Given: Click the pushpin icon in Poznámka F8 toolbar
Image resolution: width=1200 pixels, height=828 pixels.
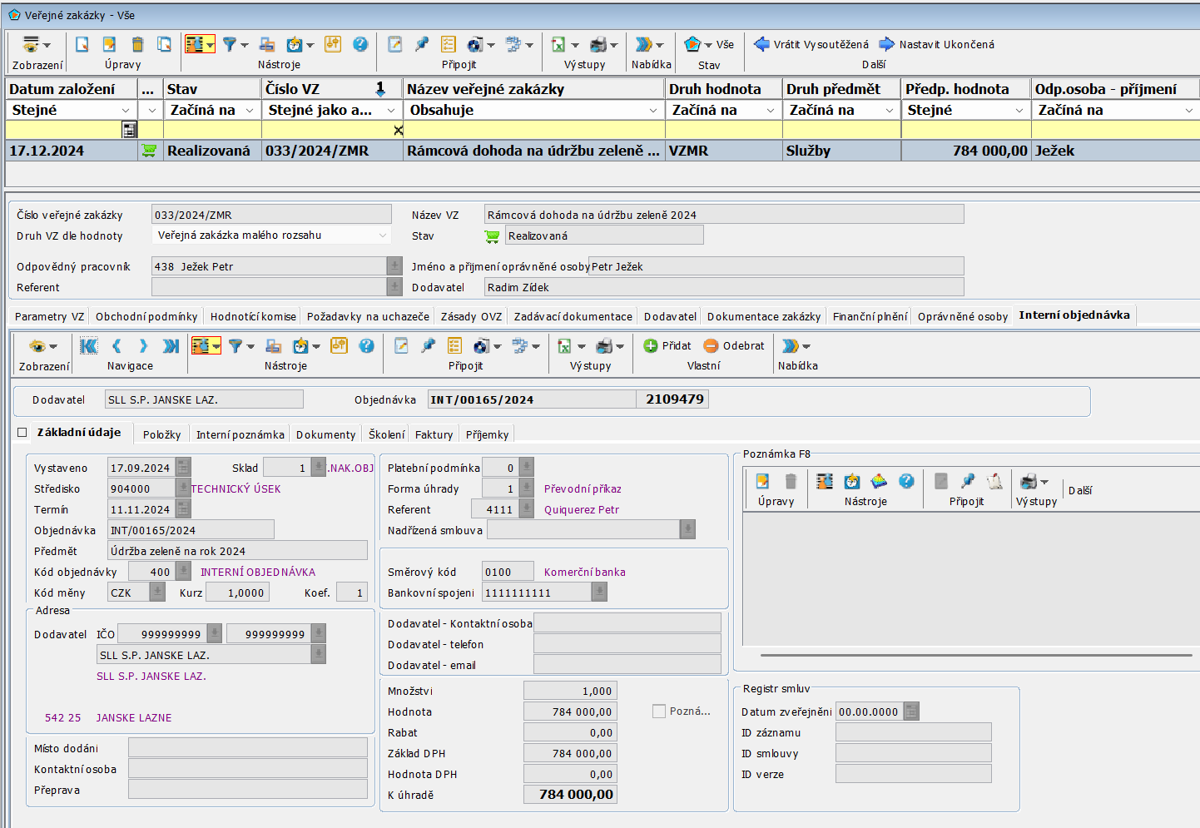Looking at the screenshot, I should coord(968,481).
